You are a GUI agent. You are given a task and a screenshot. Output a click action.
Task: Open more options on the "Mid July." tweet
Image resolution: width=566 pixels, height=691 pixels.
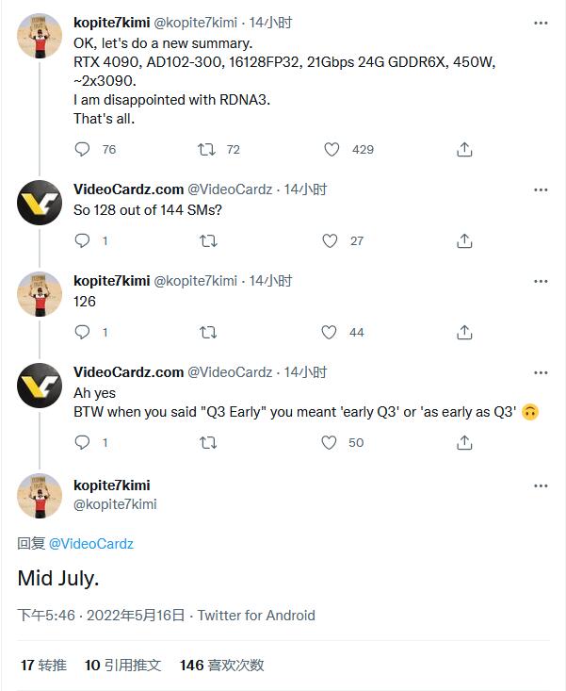(x=541, y=485)
